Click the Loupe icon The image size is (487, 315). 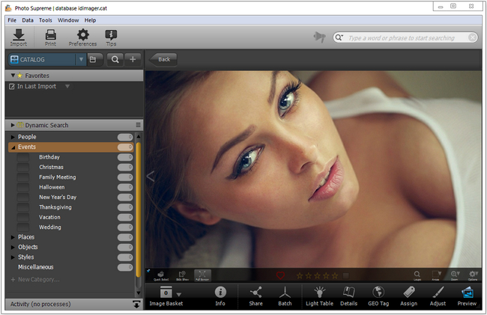pos(417,275)
